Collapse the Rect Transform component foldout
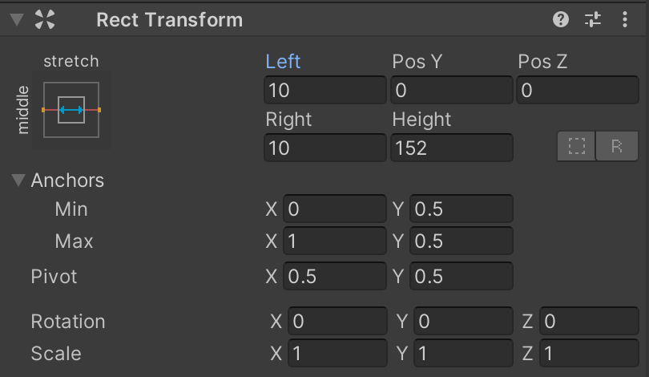Image resolution: width=649 pixels, height=377 pixels. [x=18, y=20]
